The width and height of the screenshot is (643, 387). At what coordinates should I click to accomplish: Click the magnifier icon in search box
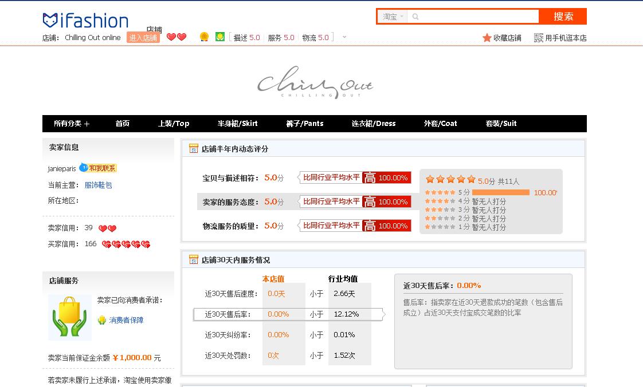(415, 17)
